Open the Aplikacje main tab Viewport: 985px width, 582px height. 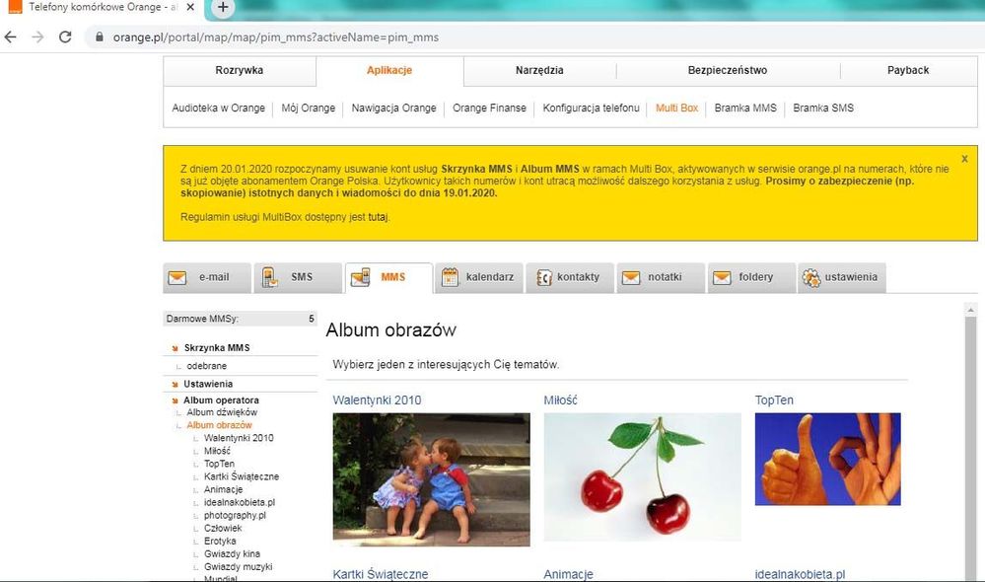[x=389, y=70]
